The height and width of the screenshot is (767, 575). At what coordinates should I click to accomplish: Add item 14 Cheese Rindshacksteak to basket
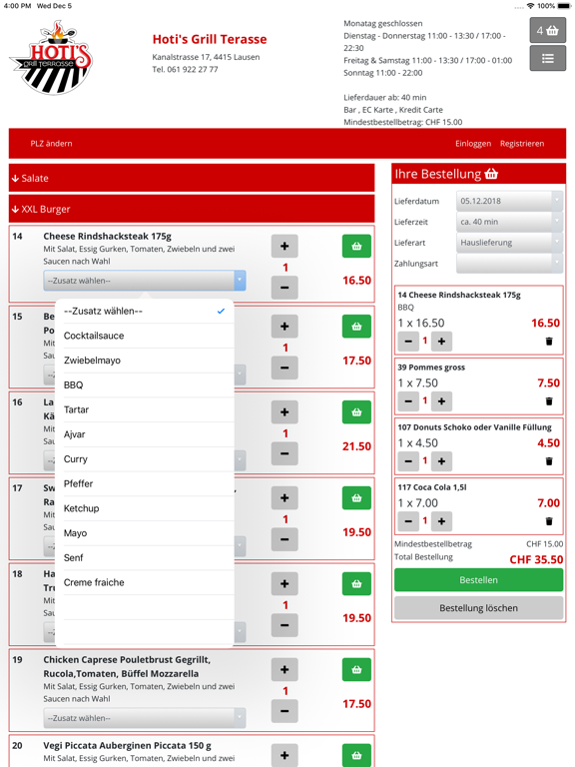[356, 246]
